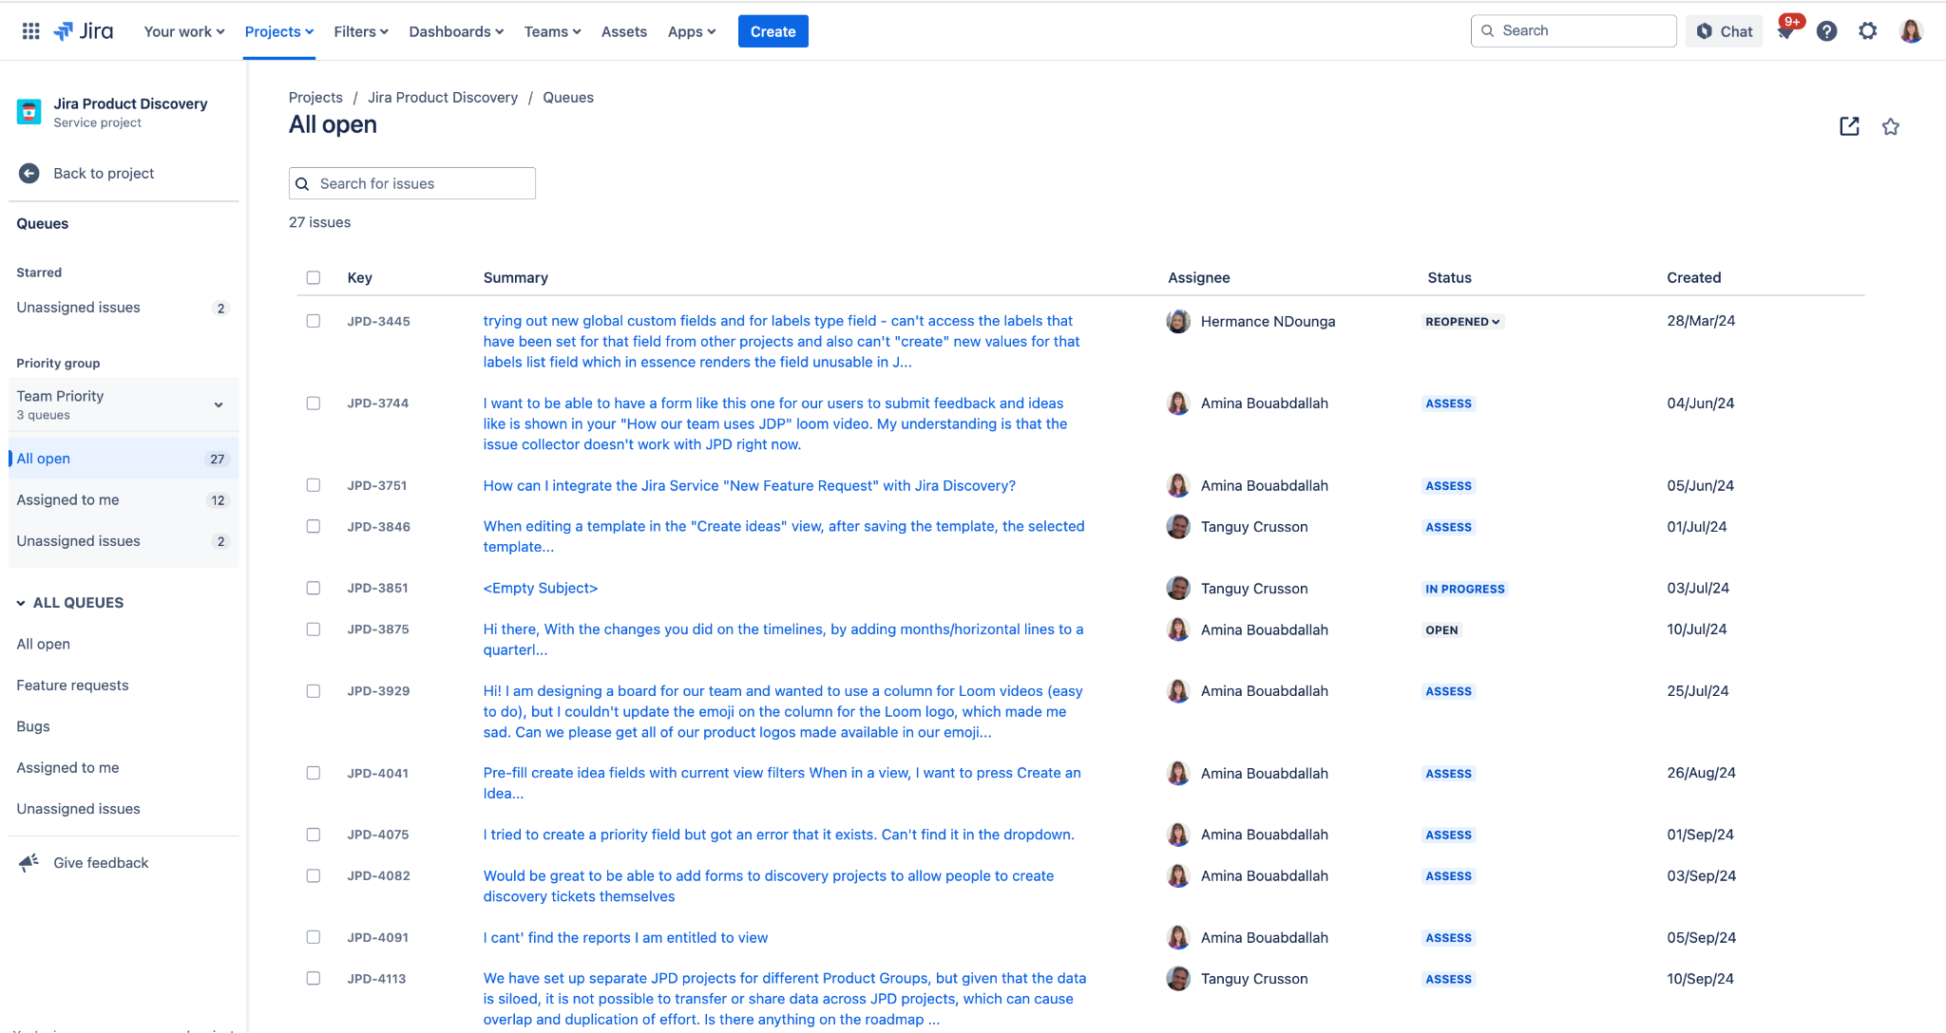This screenshot has width=1946, height=1033.
Task: Open the app switcher grid icon
Action: click(x=30, y=31)
